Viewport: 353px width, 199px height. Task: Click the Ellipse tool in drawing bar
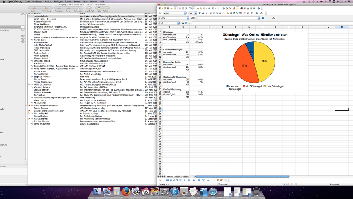point(171,180)
